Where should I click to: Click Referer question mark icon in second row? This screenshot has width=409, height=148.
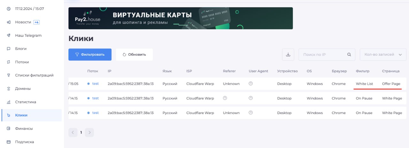[225, 98]
